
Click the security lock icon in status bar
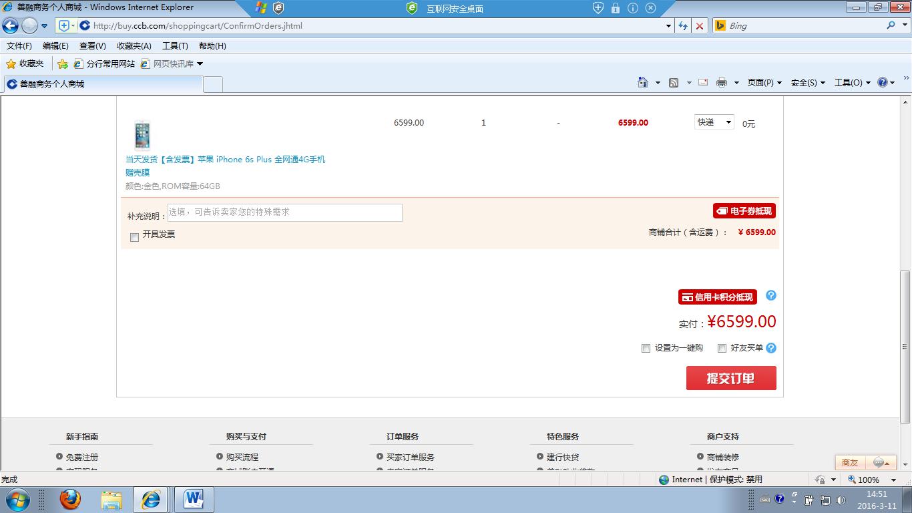(820, 480)
